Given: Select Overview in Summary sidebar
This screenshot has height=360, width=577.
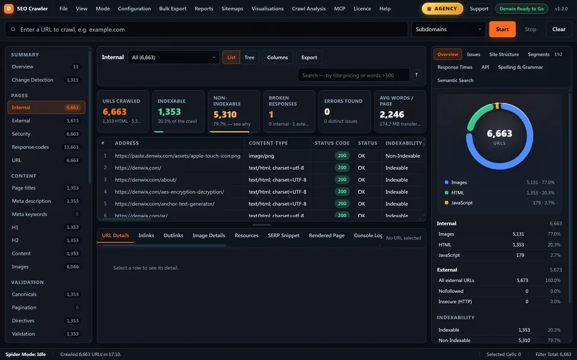Looking at the screenshot, I should click(46, 67).
